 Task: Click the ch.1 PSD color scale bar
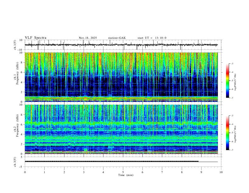coord(228,81)
